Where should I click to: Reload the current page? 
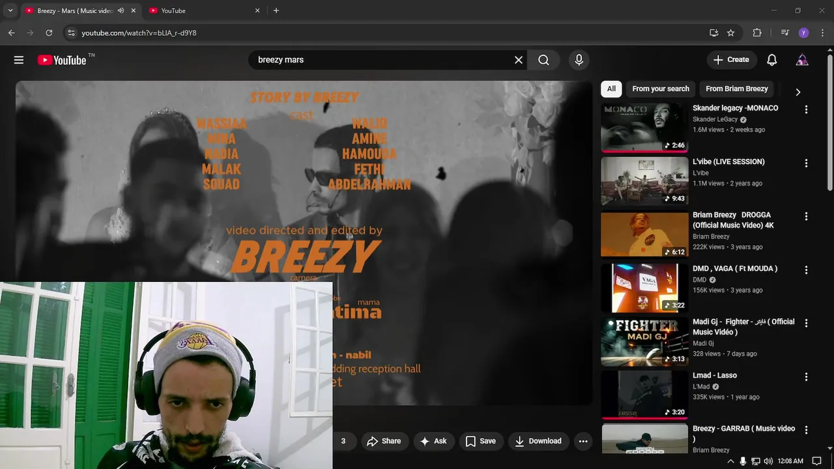[49, 33]
